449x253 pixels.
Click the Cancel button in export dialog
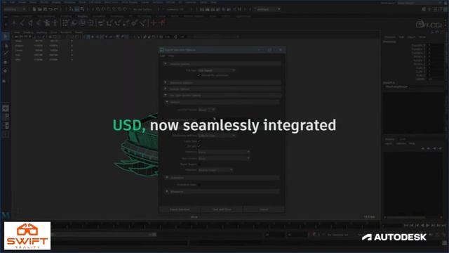pos(264,209)
